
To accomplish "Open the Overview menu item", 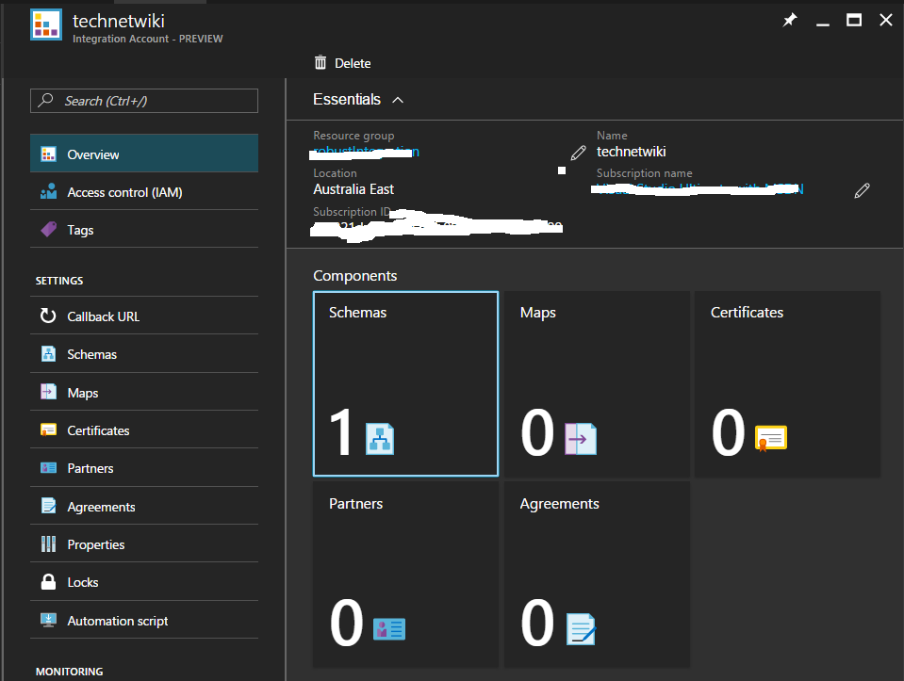I will coord(144,154).
